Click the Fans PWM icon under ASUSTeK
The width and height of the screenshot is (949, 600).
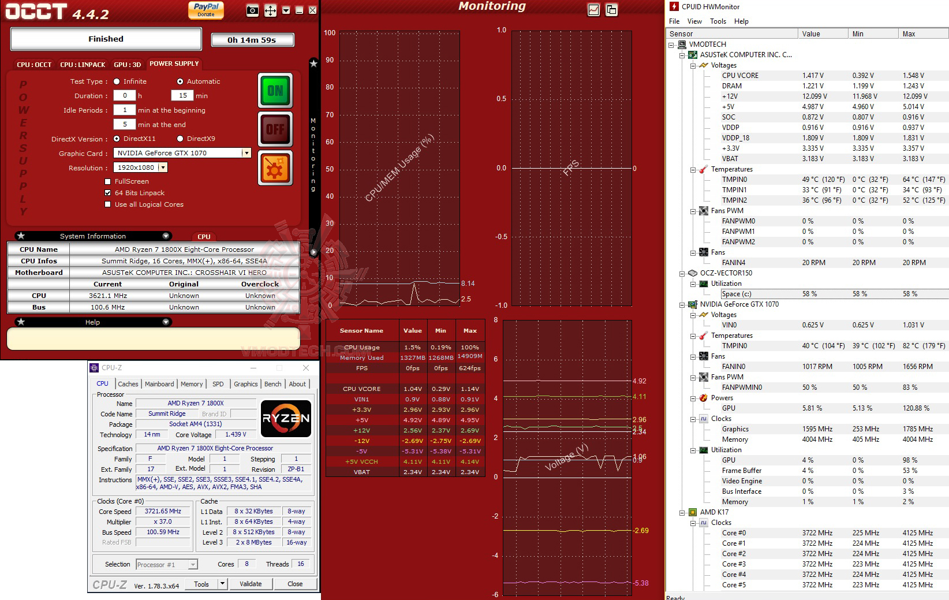click(704, 211)
